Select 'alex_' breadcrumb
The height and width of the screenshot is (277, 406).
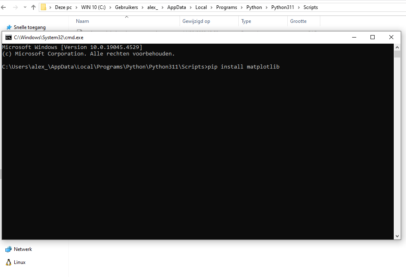(x=153, y=7)
